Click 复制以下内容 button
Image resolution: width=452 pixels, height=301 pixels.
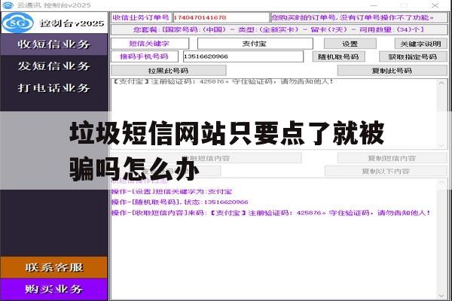[386, 171]
